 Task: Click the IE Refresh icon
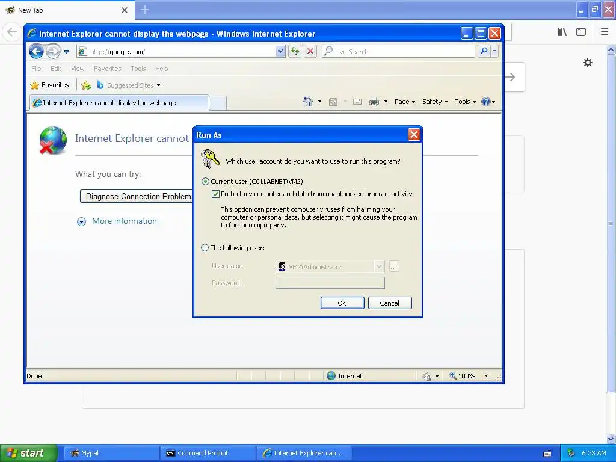295,51
